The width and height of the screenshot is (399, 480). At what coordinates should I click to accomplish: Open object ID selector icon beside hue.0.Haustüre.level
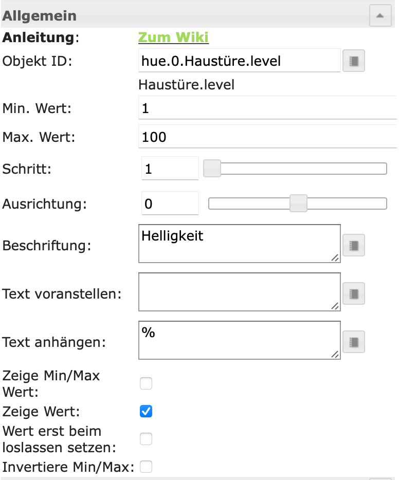354,62
